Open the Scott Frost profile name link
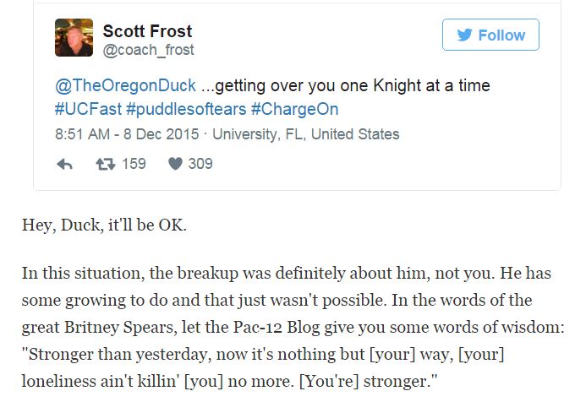Image resolution: width=586 pixels, height=402 pixels. 147,31
